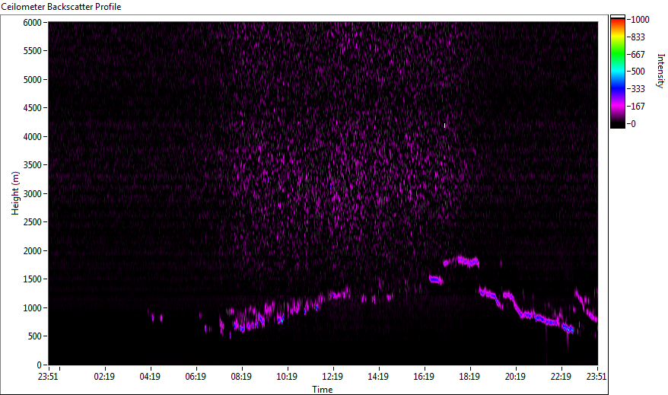Click the 0 height axis marker
The width and height of the screenshot is (668, 395).
(x=40, y=365)
